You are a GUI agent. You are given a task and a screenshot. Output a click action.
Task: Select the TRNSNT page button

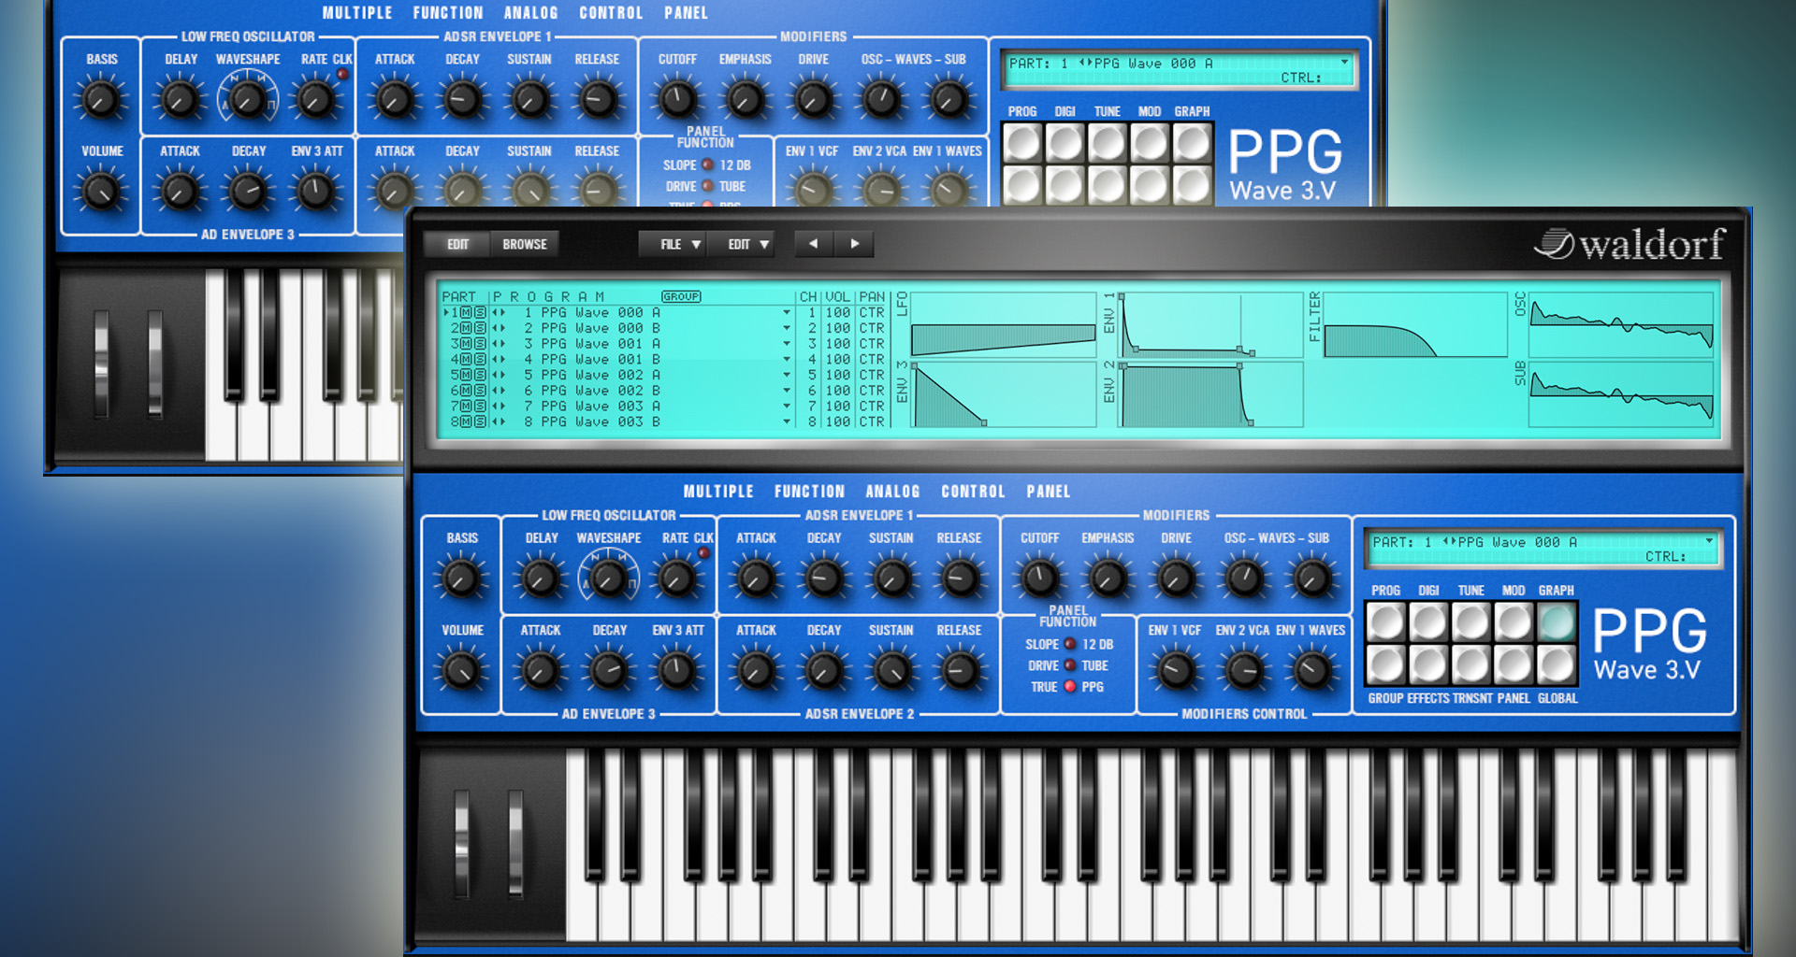[1470, 664]
